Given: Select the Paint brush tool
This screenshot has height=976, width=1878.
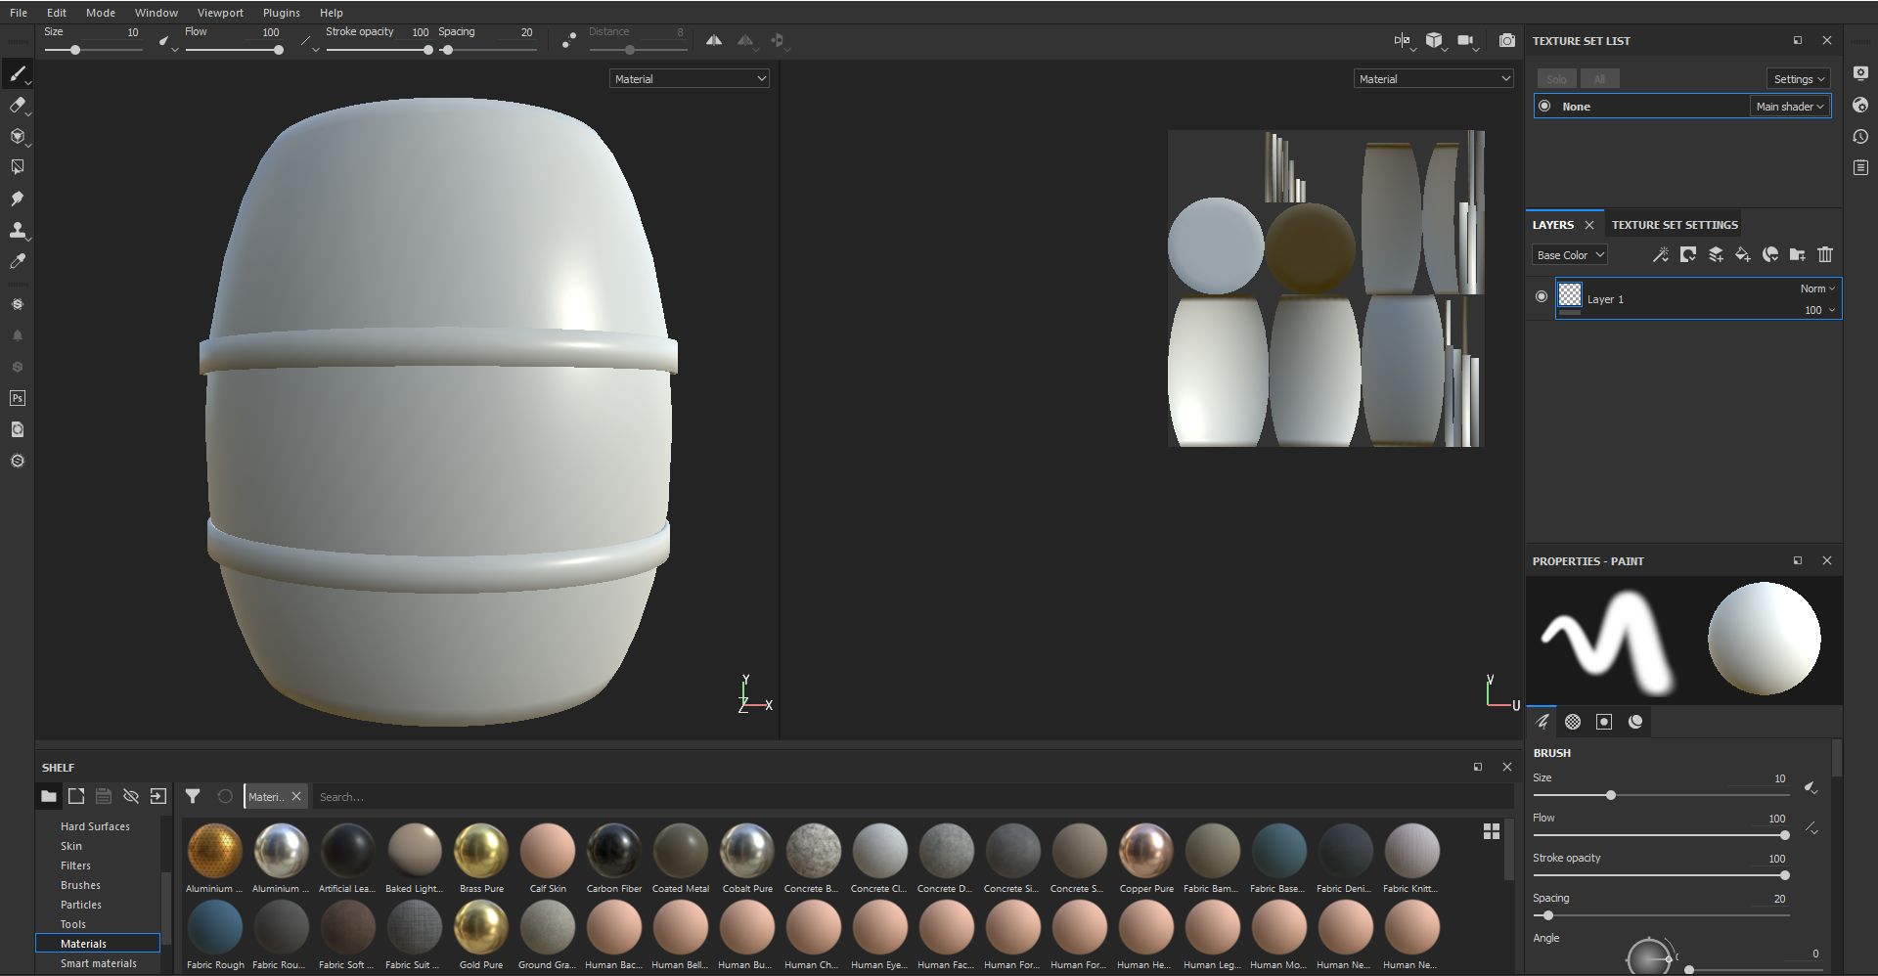Looking at the screenshot, I should click(19, 73).
